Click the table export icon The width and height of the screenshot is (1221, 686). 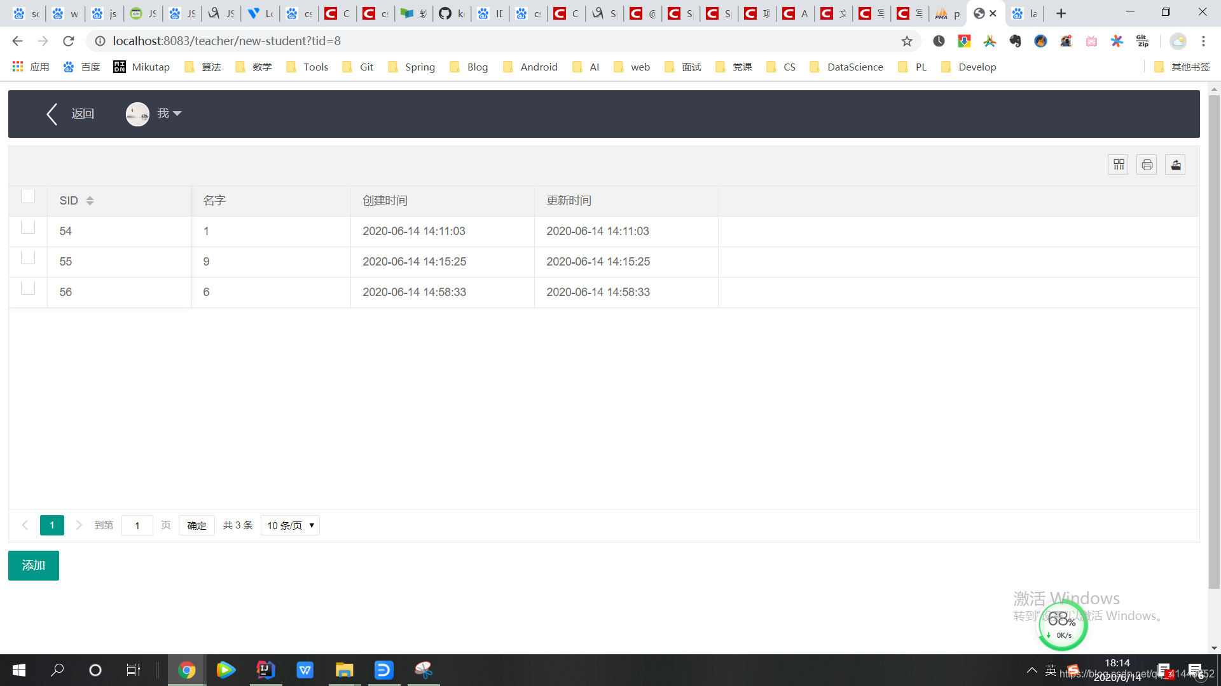[x=1175, y=165]
